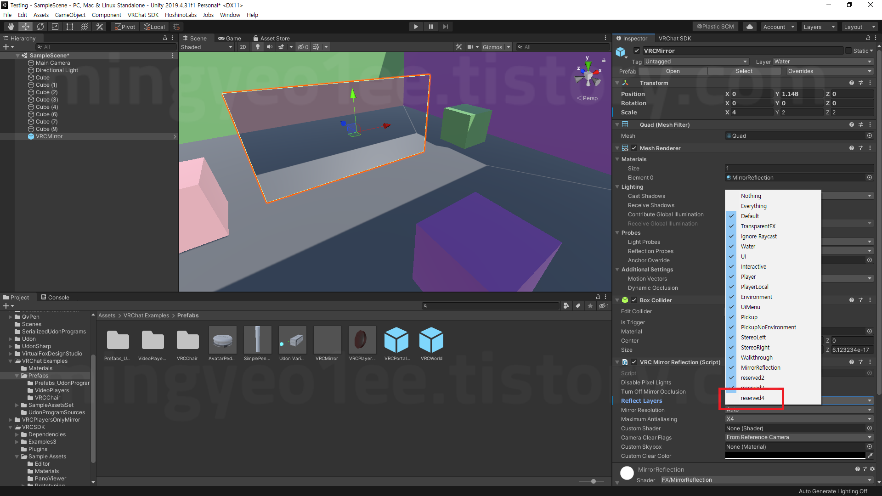Disable the Mesh Renderer component checkbox
This screenshot has height=496, width=882.
click(x=634, y=148)
